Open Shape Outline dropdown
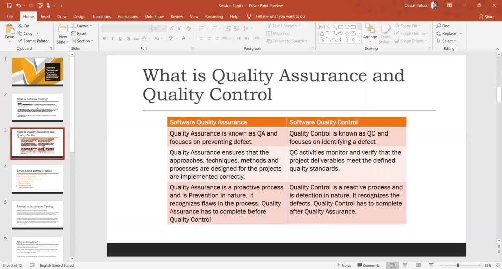Image resolution: width=502 pixels, height=269 pixels. tap(411, 33)
